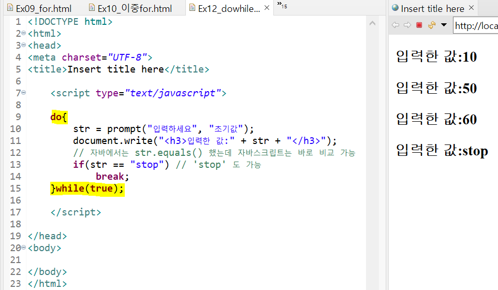This screenshot has width=498, height=290.
Task: Click the 'UTF-8' charset value on line 4
Action: [128, 57]
